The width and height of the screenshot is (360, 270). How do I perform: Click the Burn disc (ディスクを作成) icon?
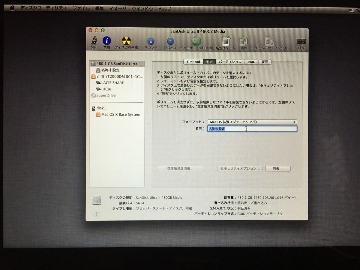(126, 41)
